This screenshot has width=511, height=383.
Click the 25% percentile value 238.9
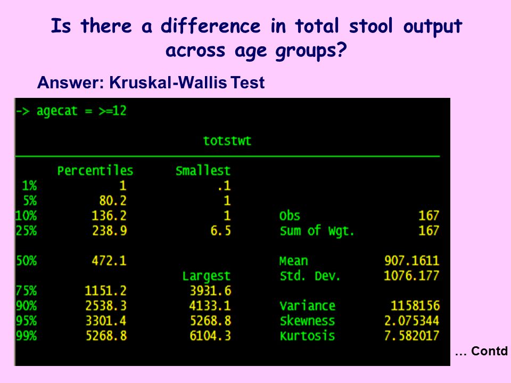[110, 230]
